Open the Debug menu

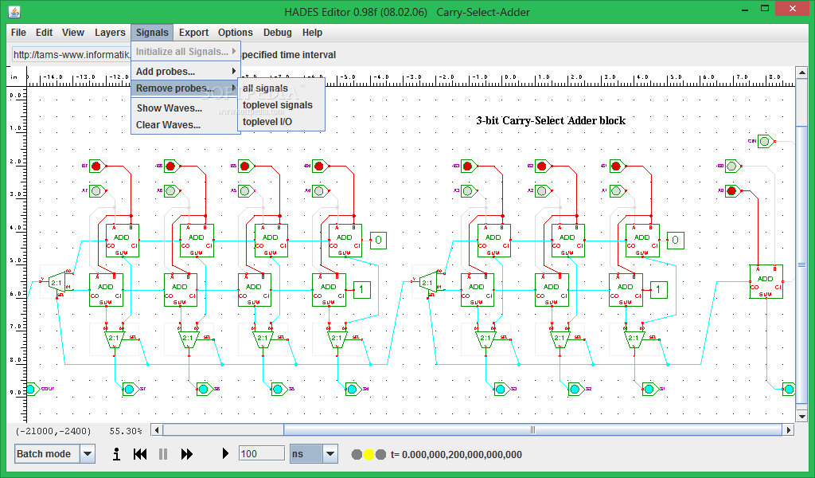coord(278,32)
